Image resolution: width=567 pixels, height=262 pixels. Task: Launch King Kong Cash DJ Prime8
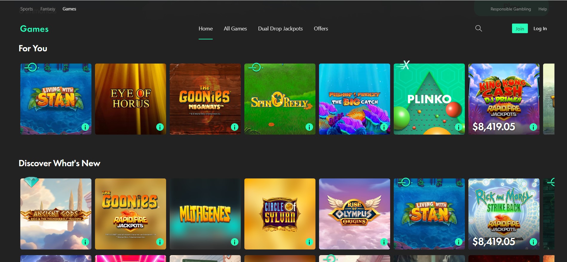(504, 99)
